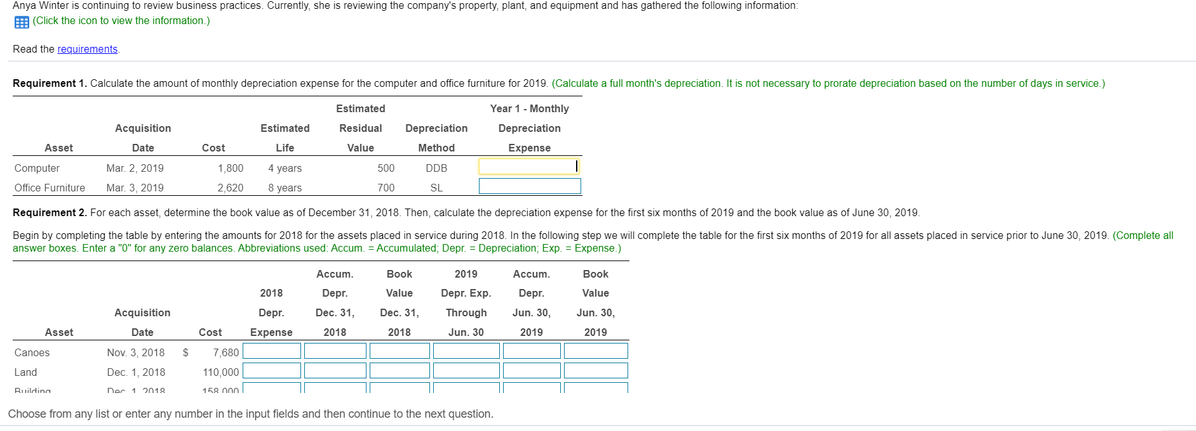The width and height of the screenshot is (1196, 431).
Task: Select the Accum. Depr. Jun. 30 field for Land
Action: click(x=532, y=370)
